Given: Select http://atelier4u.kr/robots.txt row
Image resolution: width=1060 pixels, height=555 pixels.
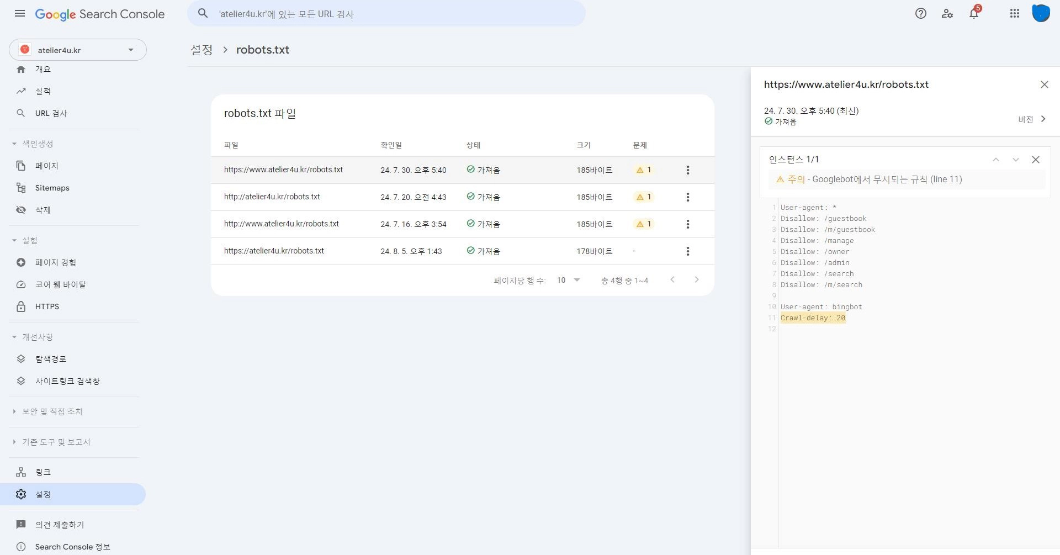Looking at the screenshot, I should point(462,197).
